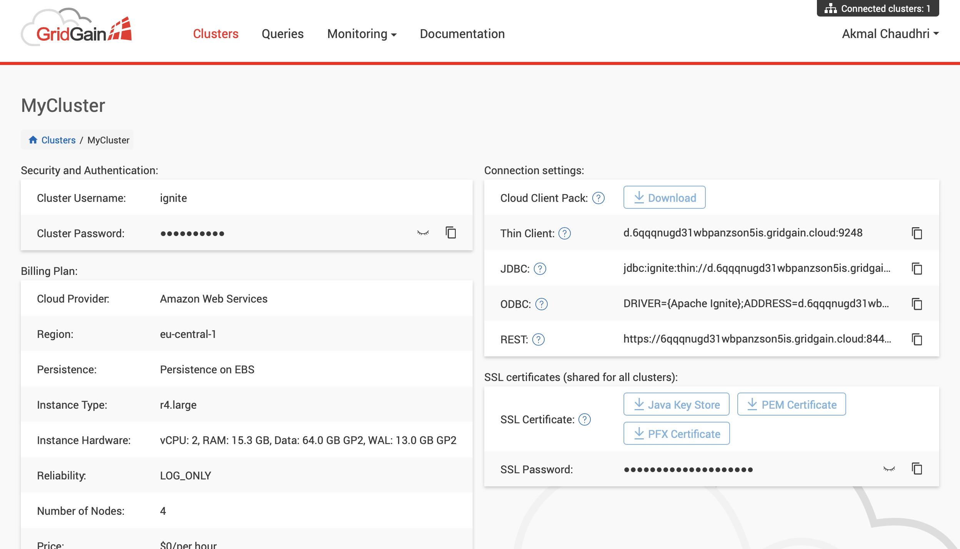
Task: Click the masked SSL Password dots
Action: [x=688, y=469]
